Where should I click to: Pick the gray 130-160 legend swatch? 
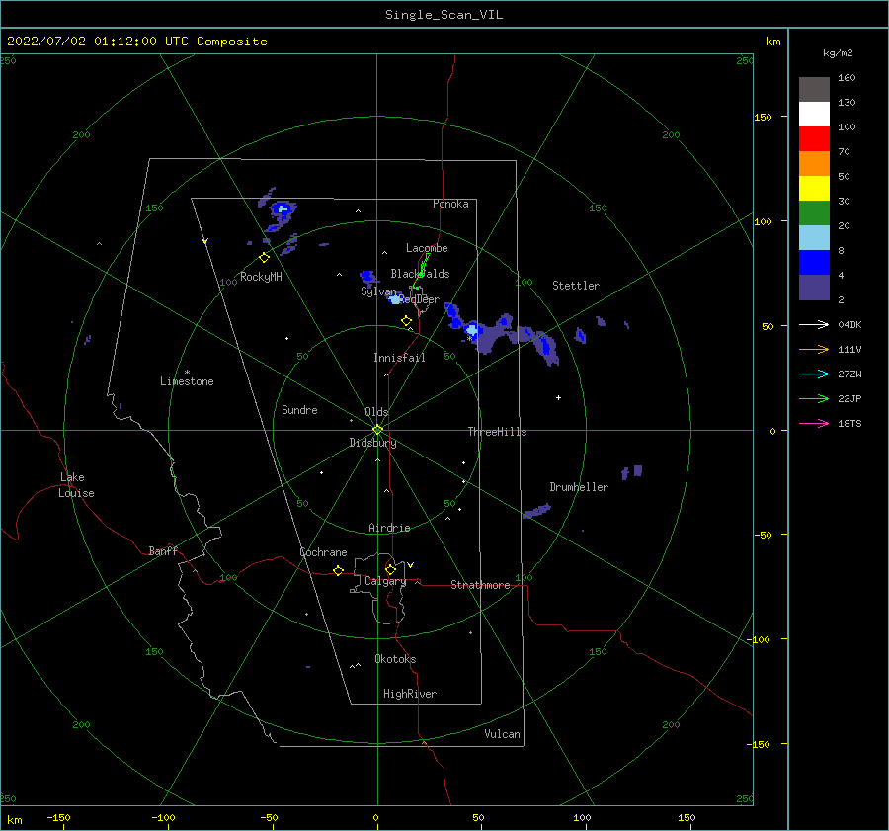click(x=814, y=90)
